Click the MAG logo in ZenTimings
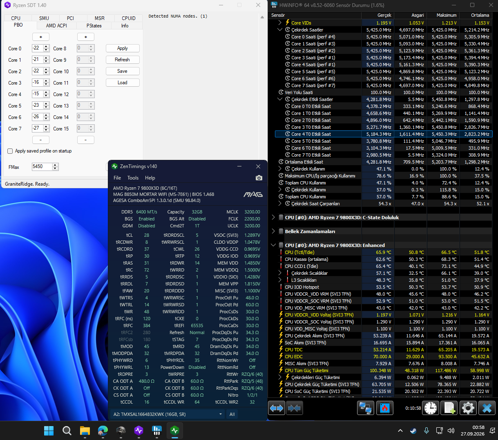Viewport: 498px width, 440px height. click(x=253, y=194)
